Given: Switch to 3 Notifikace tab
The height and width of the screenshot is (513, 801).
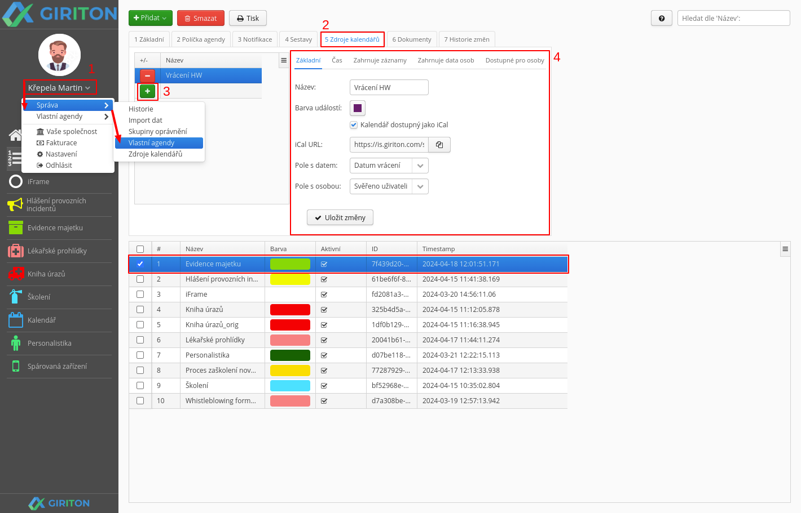Looking at the screenshot, I should click(255, 39).
